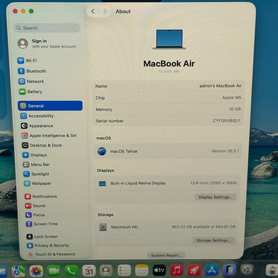This screenshot has height=278, width=278.
Task: Click the "16 GB" memory value
Action: 235,109
